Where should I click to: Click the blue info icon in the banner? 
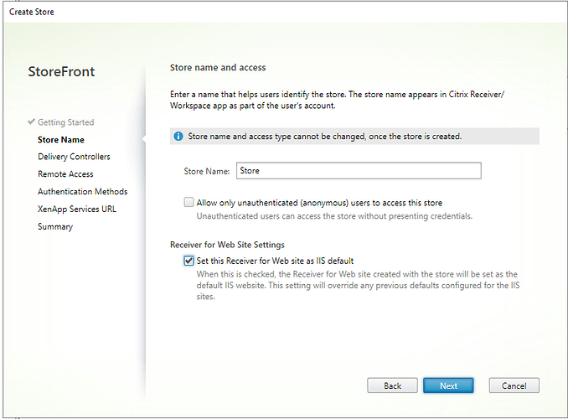pyautogui.click(x=178, y=136)
